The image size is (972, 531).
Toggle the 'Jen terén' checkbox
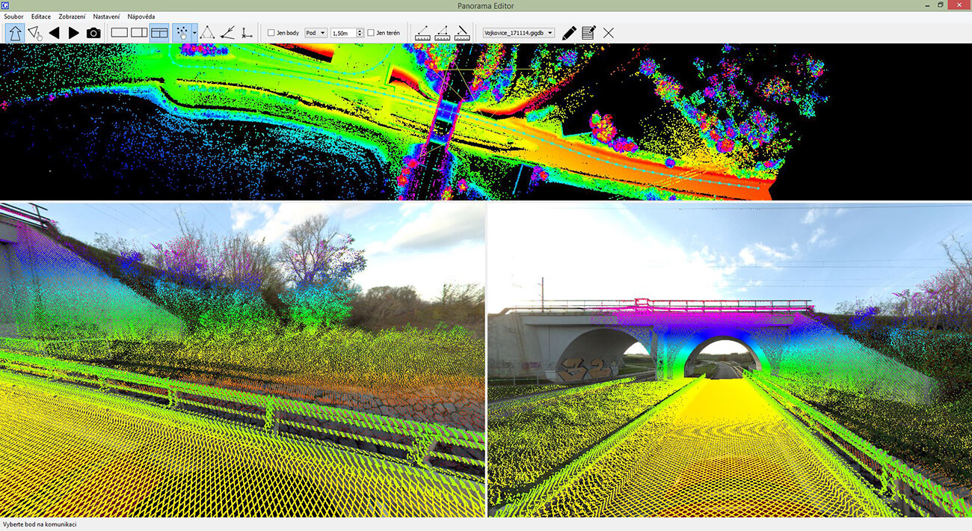[x=371, y=33]
